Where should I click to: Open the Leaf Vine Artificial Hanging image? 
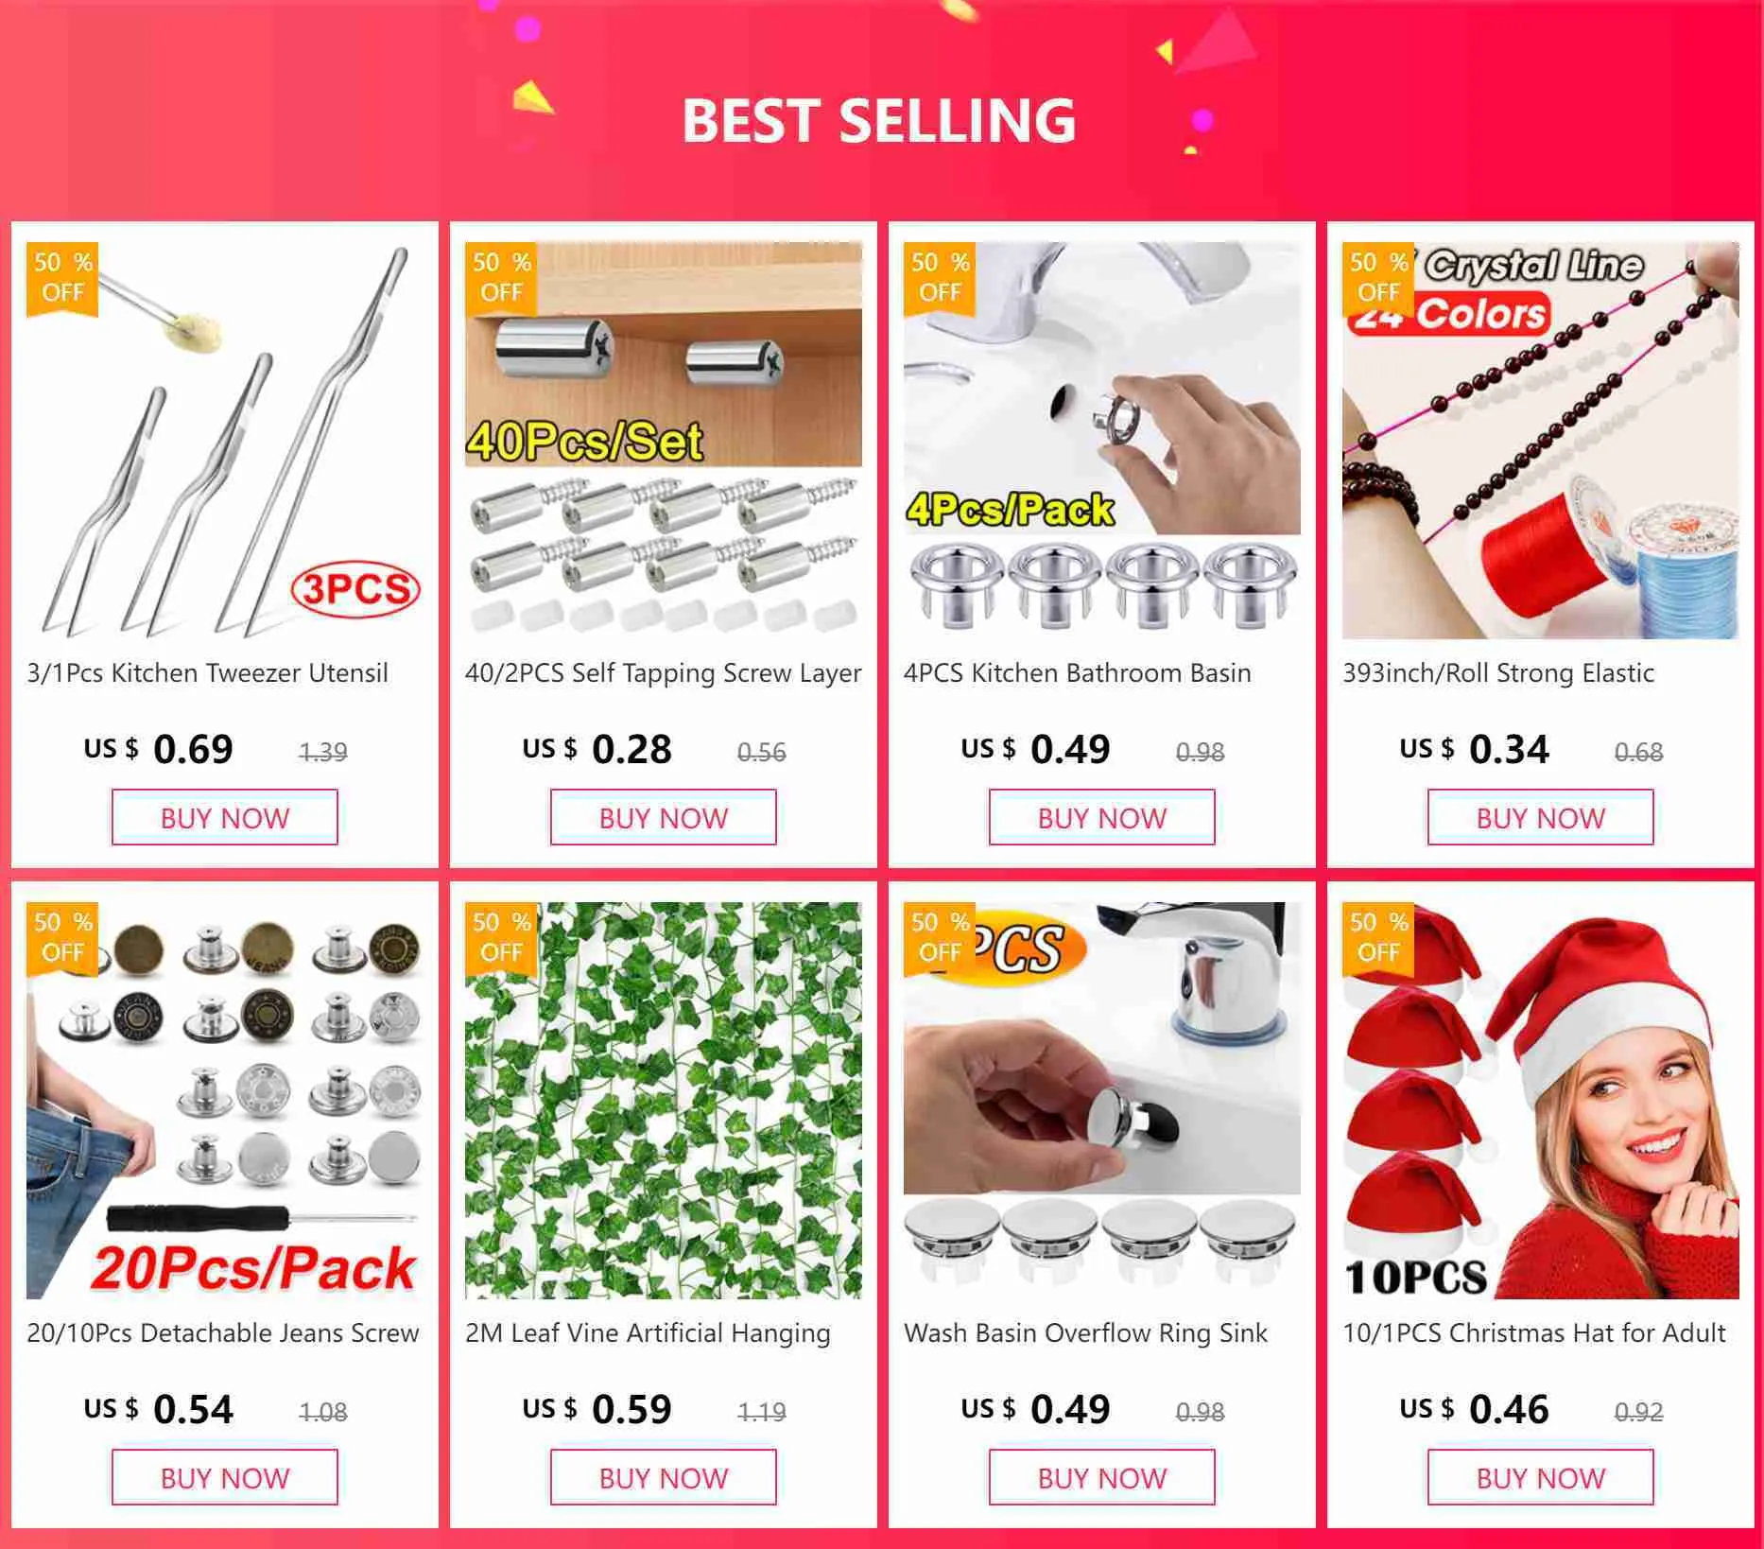664,1101
